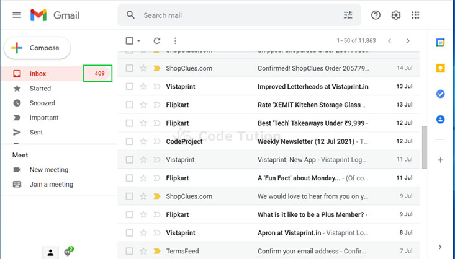Select the ShopClues Confirmed order email checkbox
Screen dimensions: 455x259
[x=129, y=68]
